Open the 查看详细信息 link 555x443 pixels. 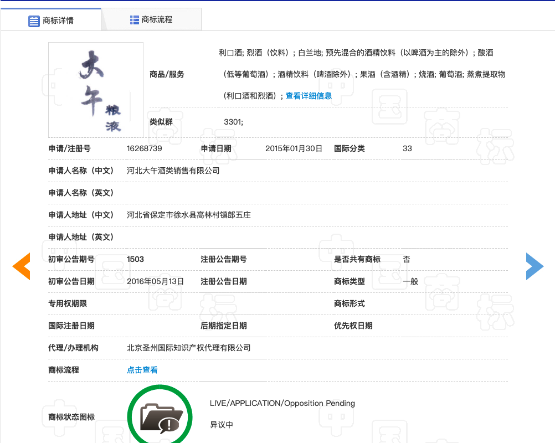pyautogui.click(x=309, y=96)
